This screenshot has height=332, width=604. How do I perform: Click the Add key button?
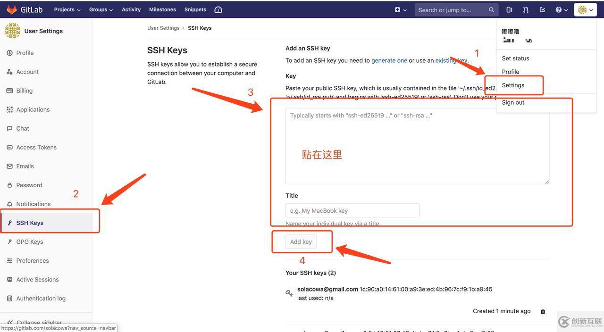click(x=301, y=242)
